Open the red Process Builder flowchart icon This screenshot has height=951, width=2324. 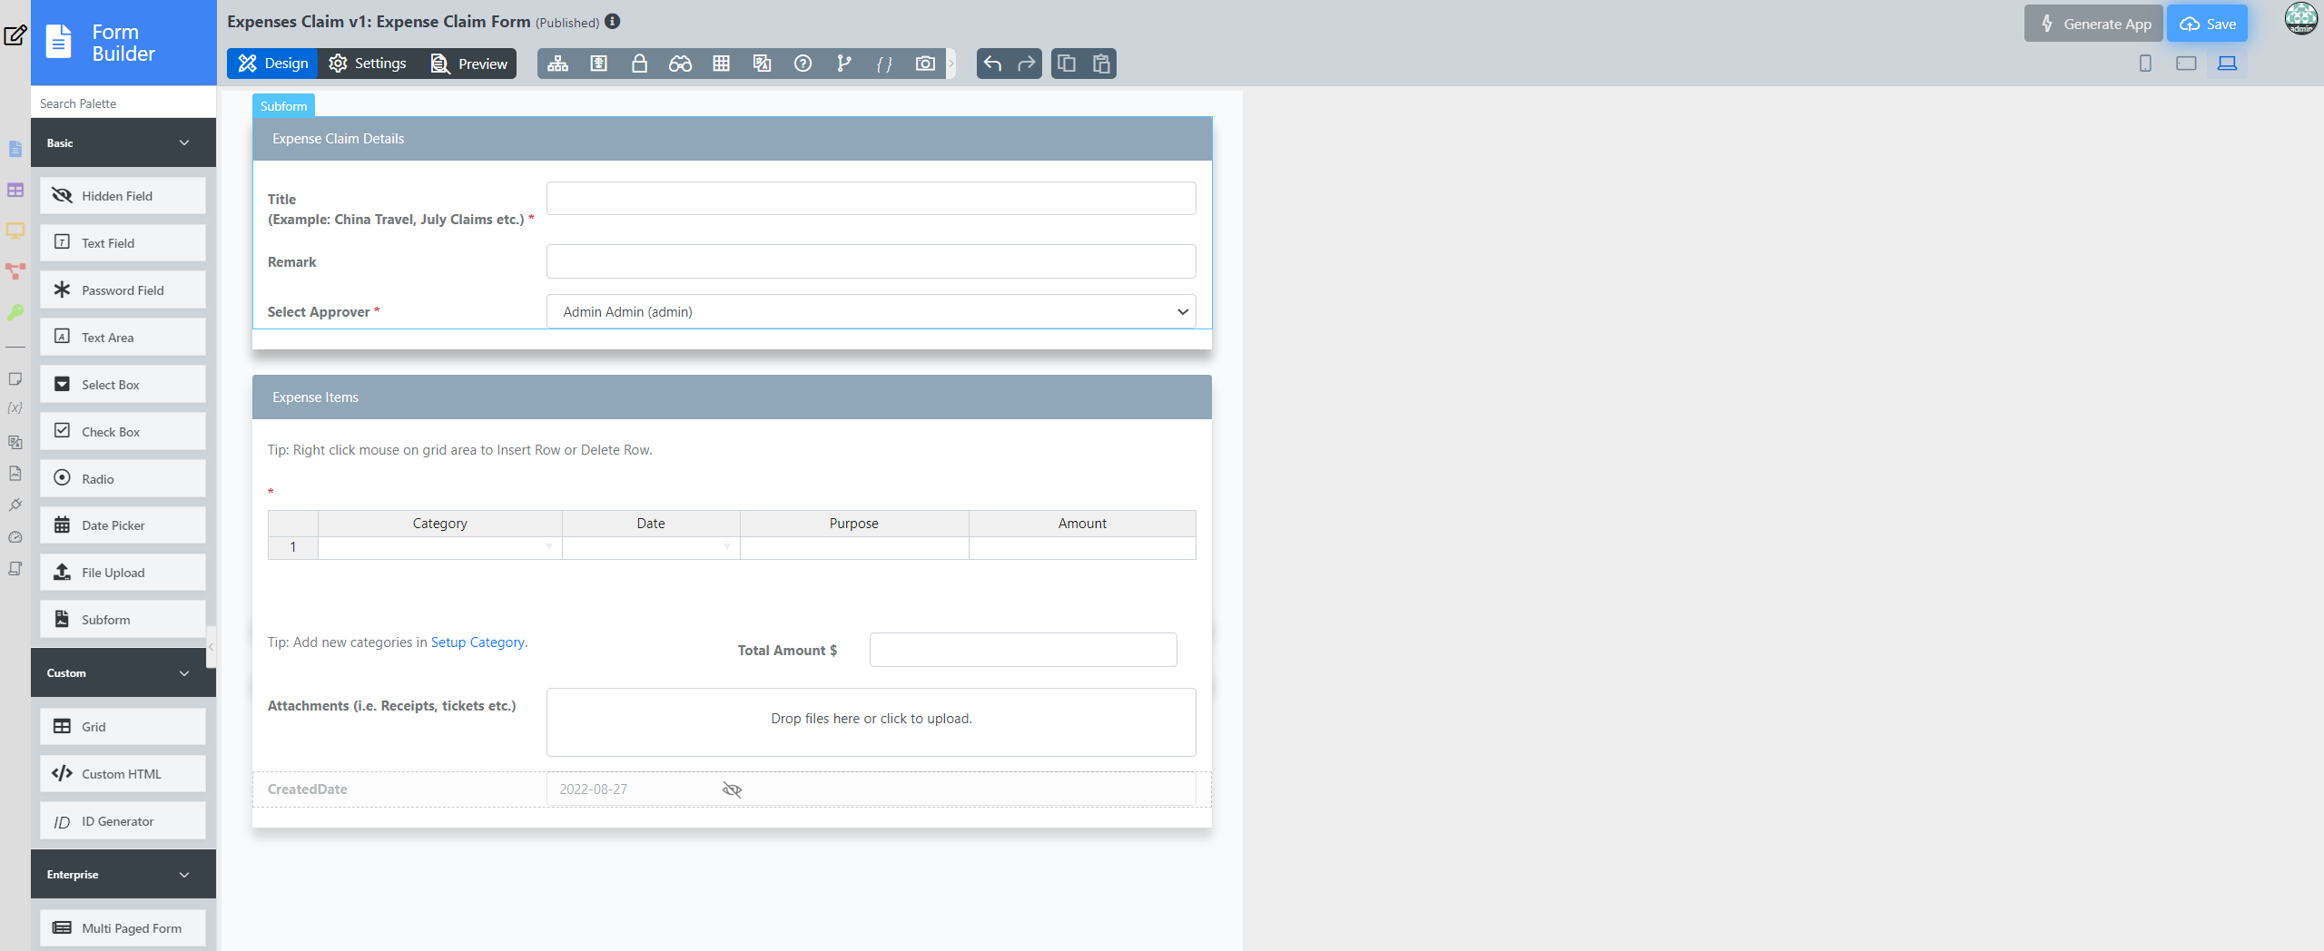15,271
